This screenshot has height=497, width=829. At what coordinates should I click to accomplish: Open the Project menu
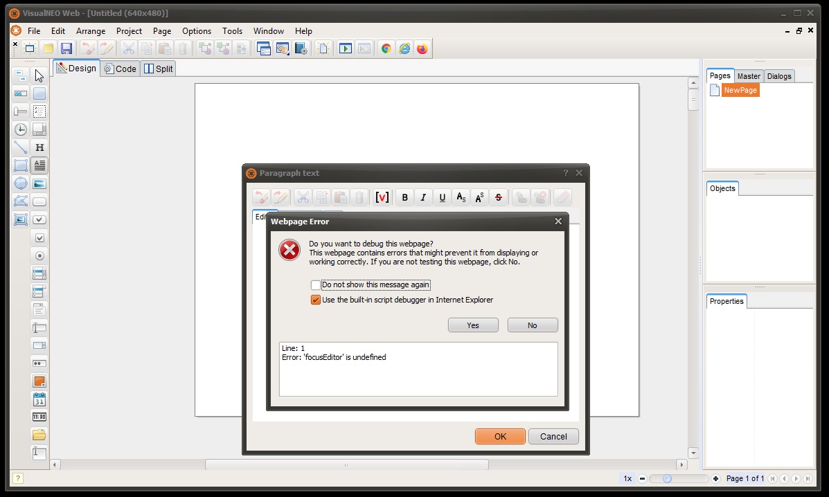pyautogui.click(x=129, y=31)
